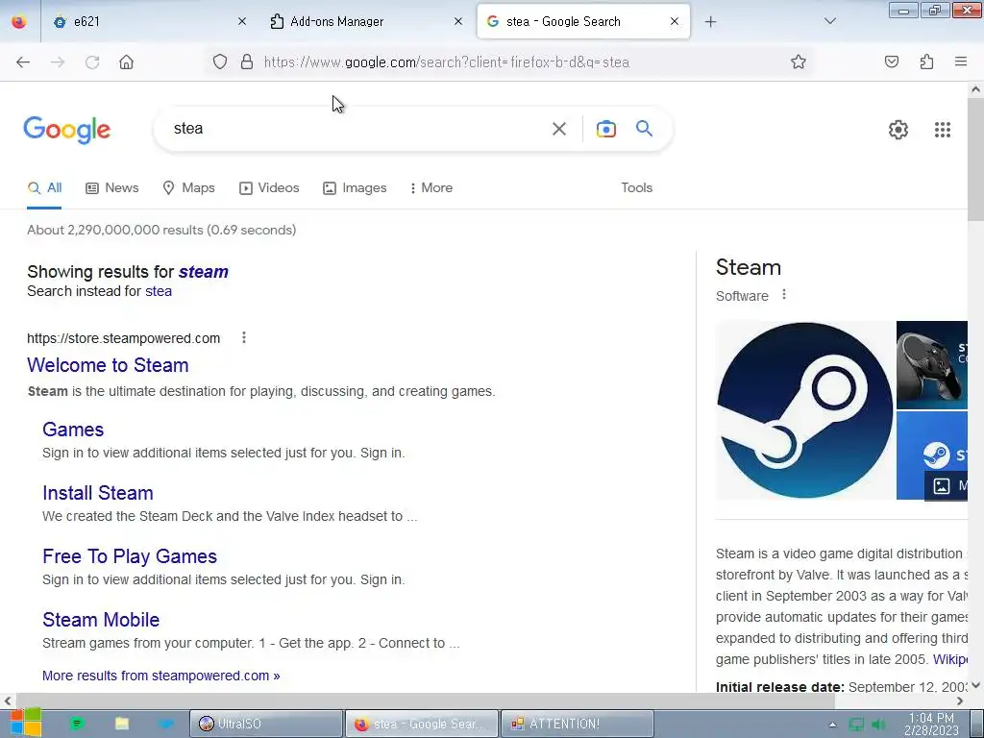Screen dimensions: 984x738
Task: Close the Add-ons Manager tab
Action: (x=458, y=21)
